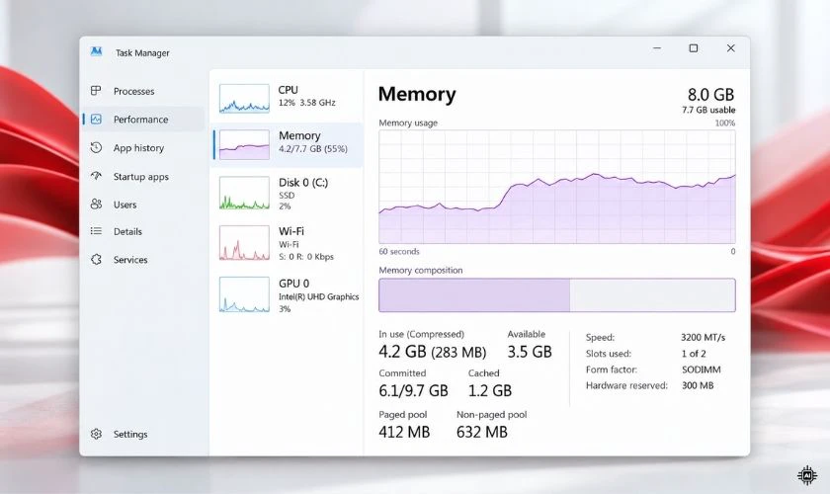This screenshot has height=494, width=830.
Task: Open the Settings label at the bottom of the sidebar
Action: point(130,434)
